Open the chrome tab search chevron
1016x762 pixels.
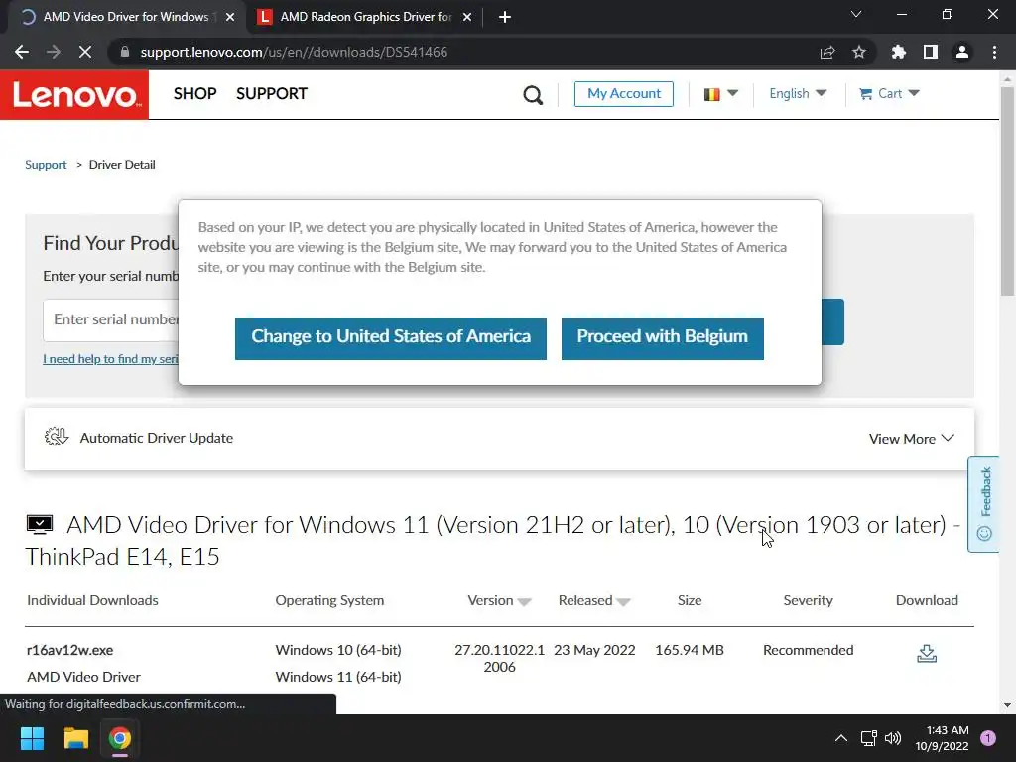coord(856,14)
